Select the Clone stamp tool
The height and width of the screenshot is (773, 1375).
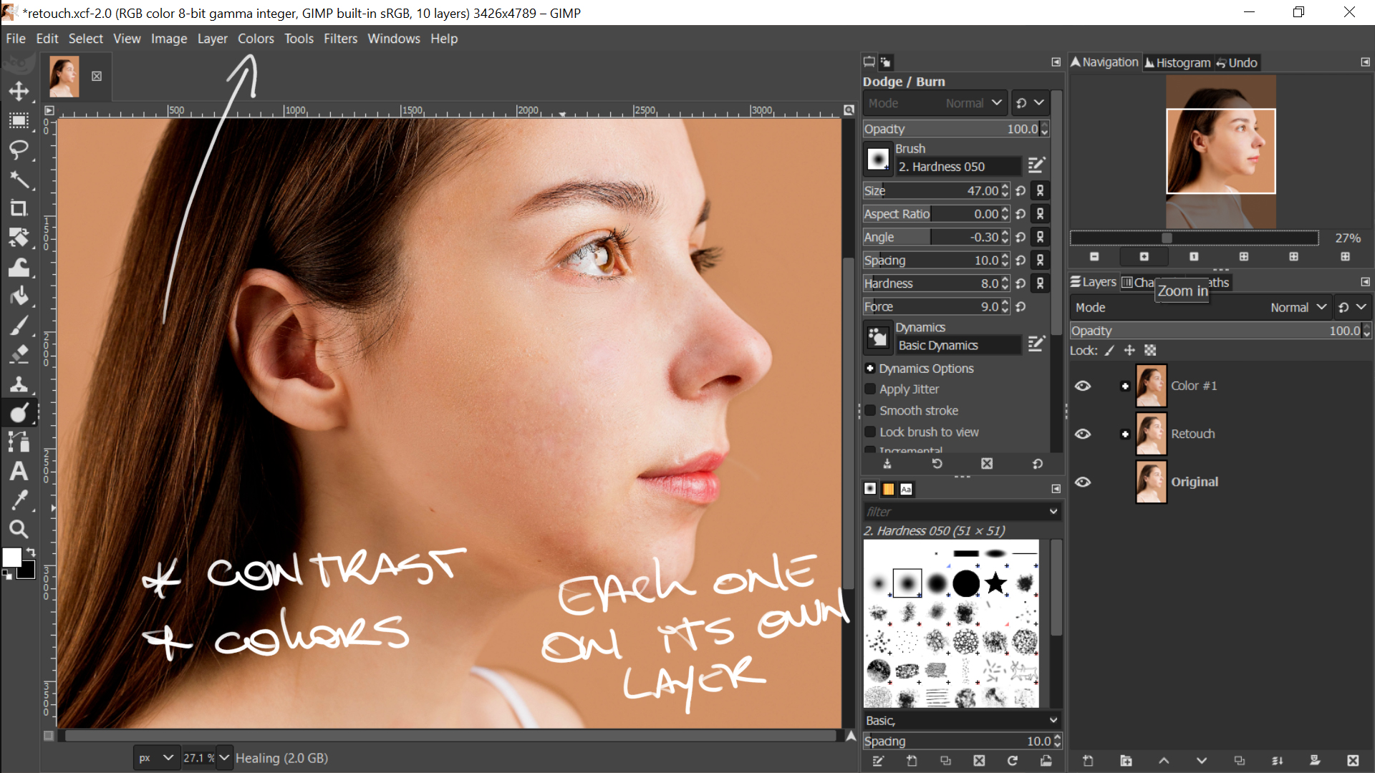pyautogui.click(x=19, y=384)
